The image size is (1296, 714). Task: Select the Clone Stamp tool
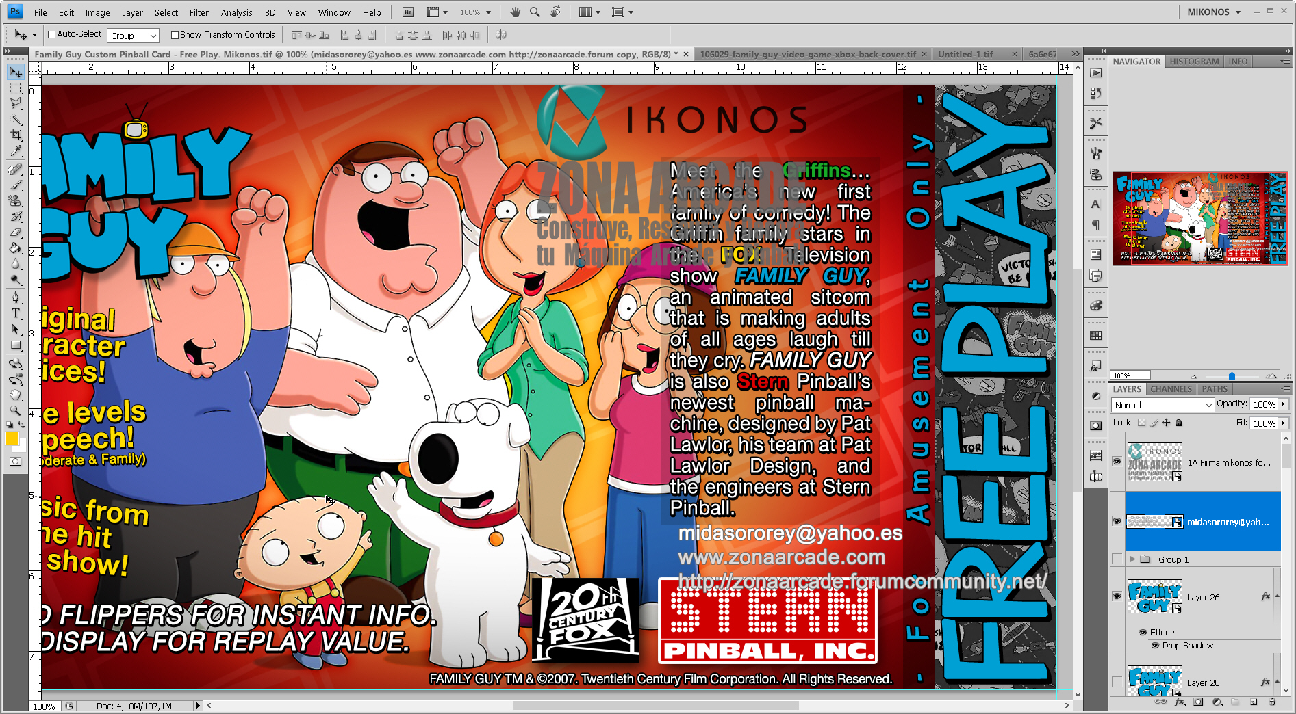coord(15,200)
